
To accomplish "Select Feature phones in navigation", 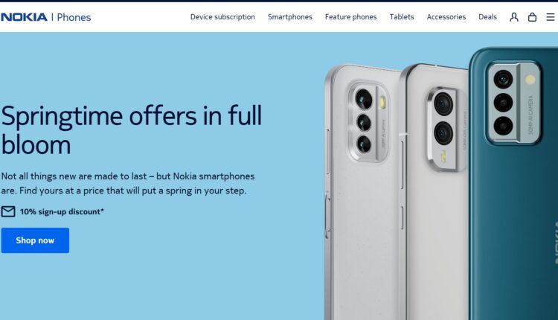I will tap(350, 16).
